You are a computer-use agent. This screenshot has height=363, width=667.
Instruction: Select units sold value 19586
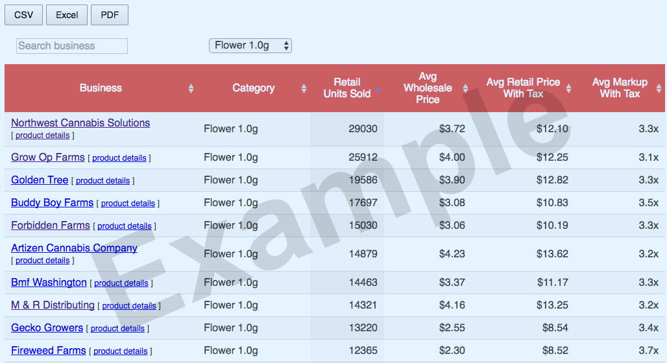click(363, 180)
